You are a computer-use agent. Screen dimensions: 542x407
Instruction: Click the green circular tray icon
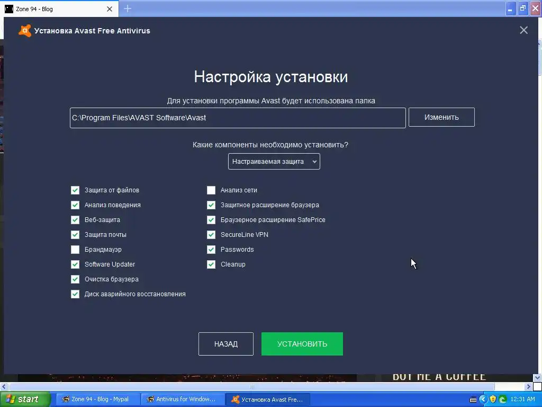tap(503, 400)
